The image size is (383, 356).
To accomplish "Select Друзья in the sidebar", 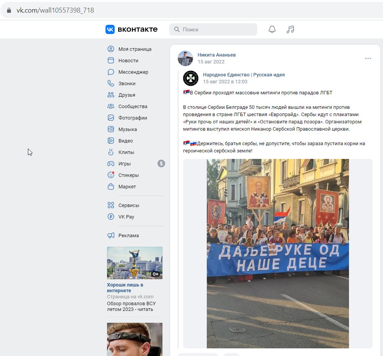I will [127, 95].
